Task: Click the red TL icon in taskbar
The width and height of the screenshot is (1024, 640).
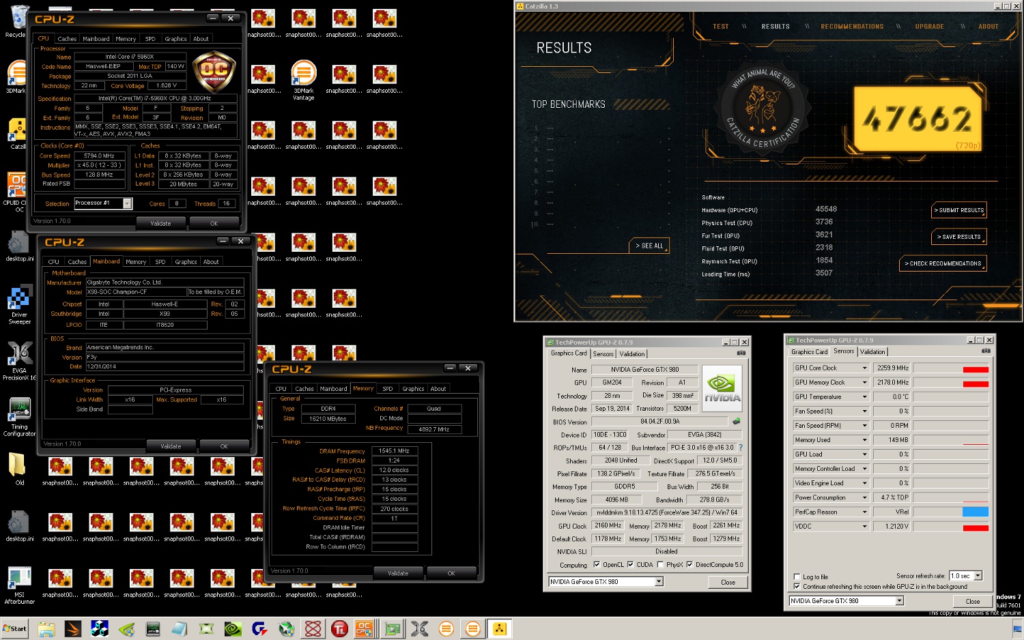Action: click(339, 628)
